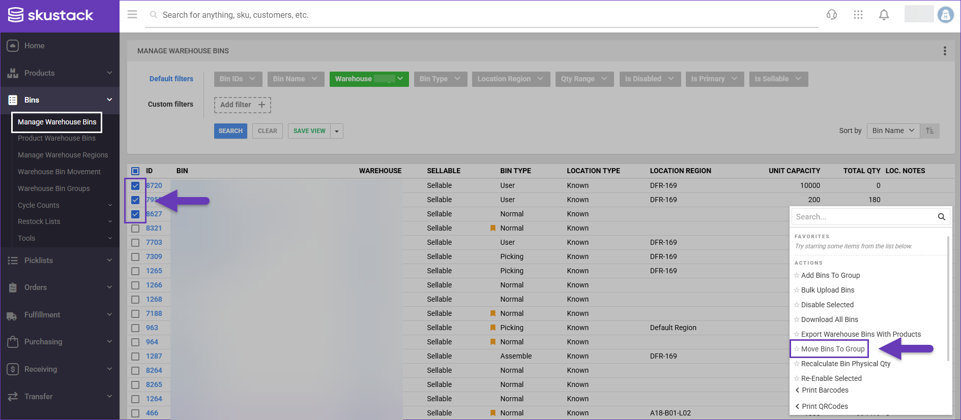This screenshot has width=961, height=420.
Task: Click the blue SEARCH button
Action: pos(230,131)
